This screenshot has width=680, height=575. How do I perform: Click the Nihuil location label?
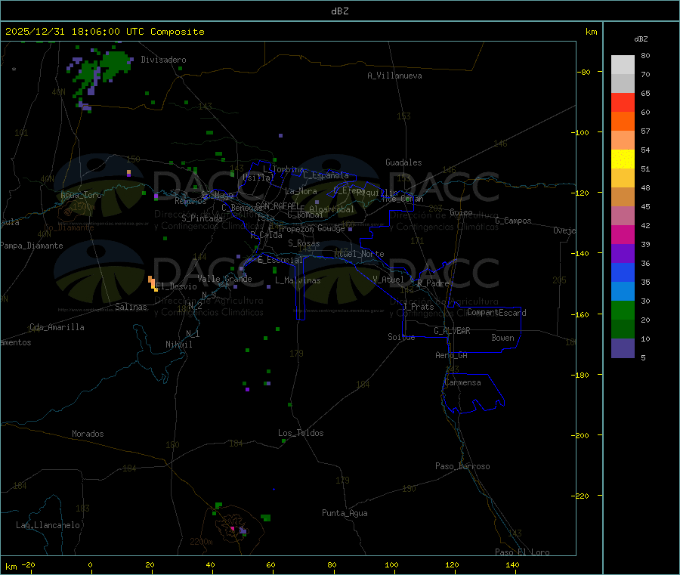179,345
